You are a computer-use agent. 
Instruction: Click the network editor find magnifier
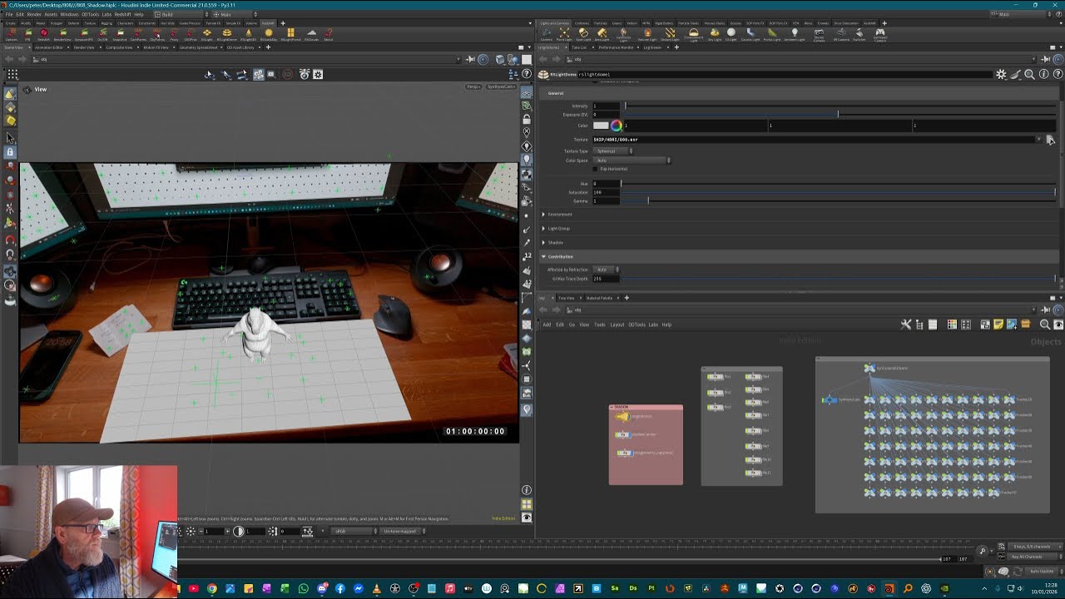1045,324
